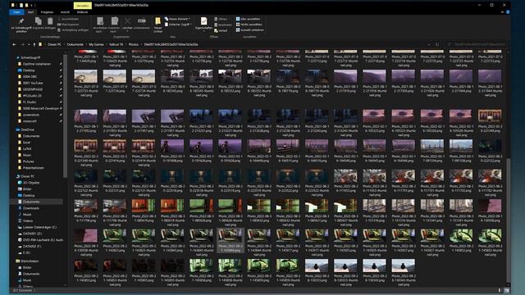Click Auswahl umkehren in ribbon
The image size is (525, 295).
(249, 29)
